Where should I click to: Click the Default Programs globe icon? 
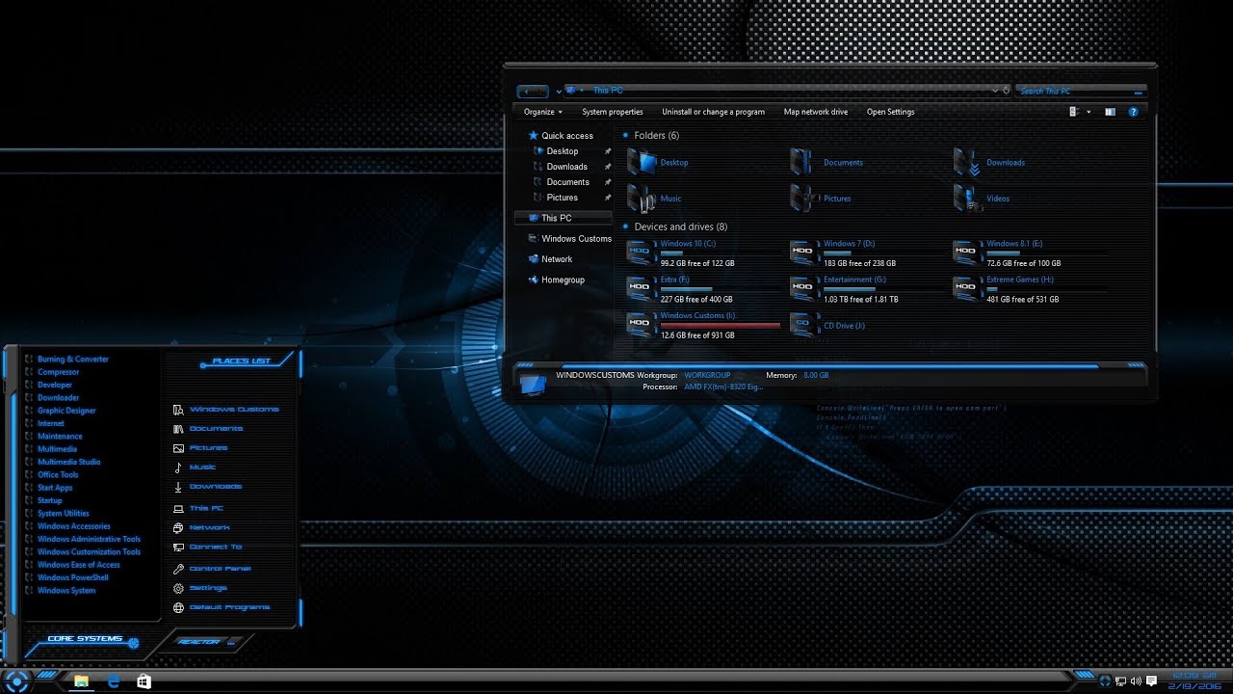[x=178, y=607]
